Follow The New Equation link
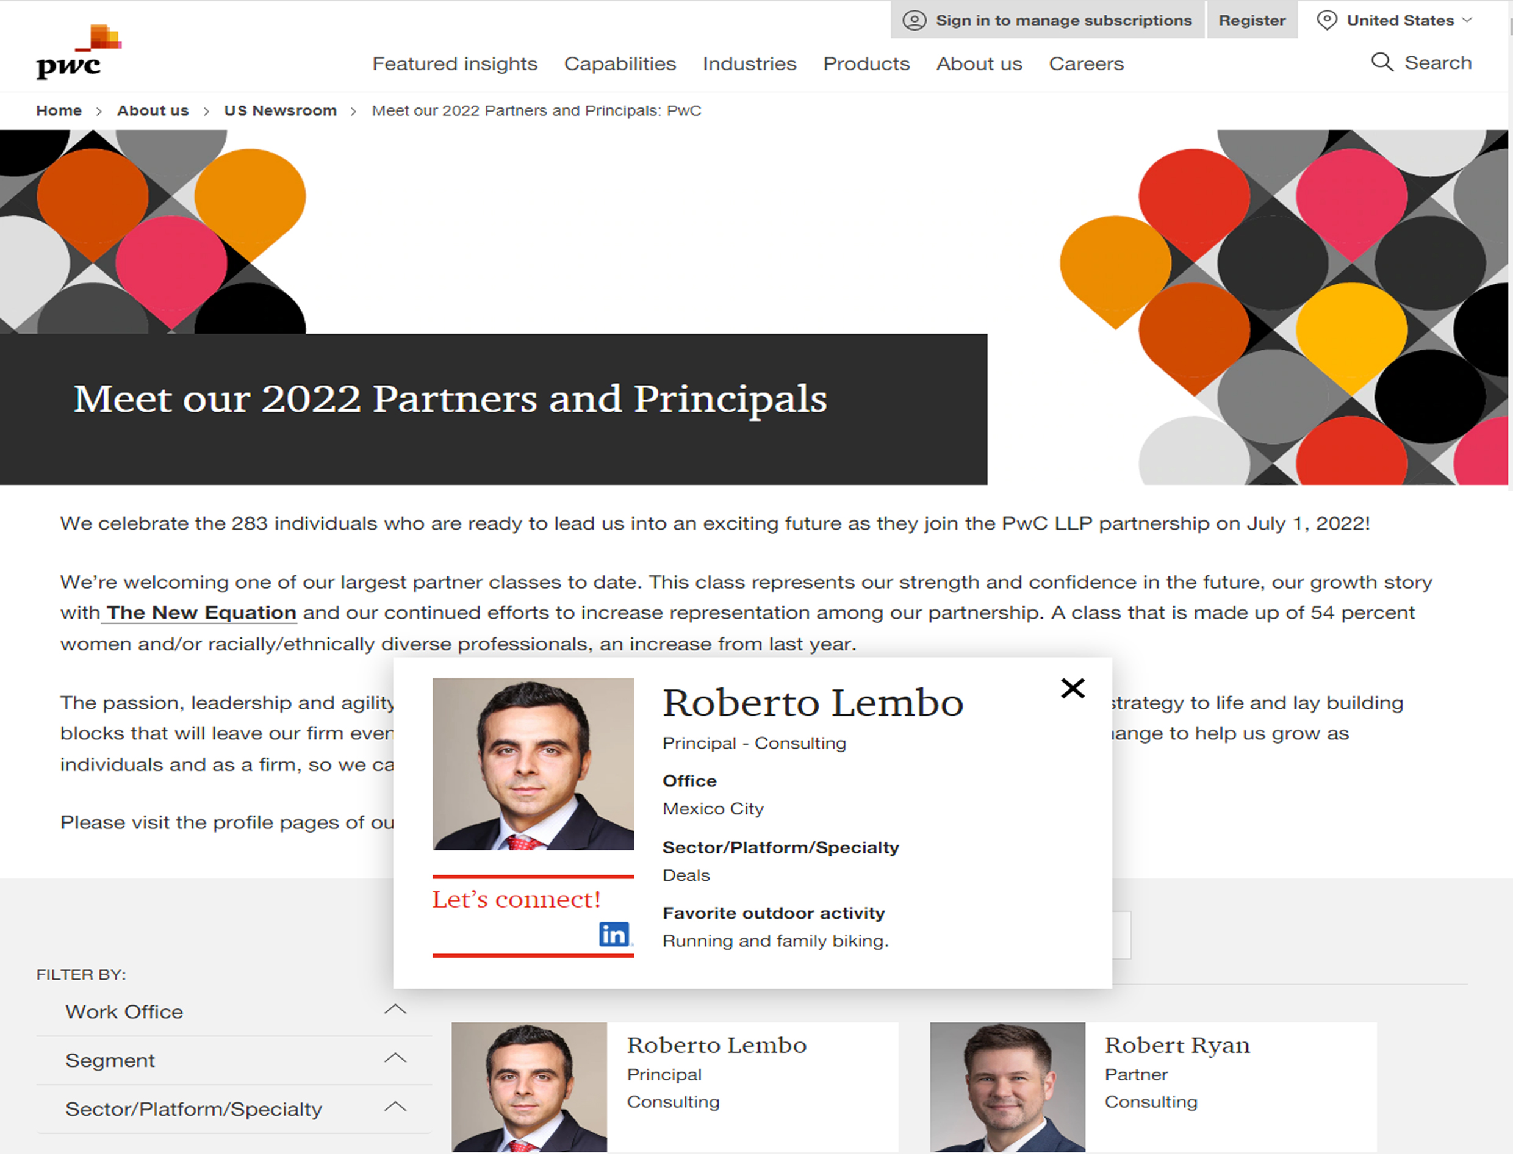Screen dimensions: 1513x1156 200,612
